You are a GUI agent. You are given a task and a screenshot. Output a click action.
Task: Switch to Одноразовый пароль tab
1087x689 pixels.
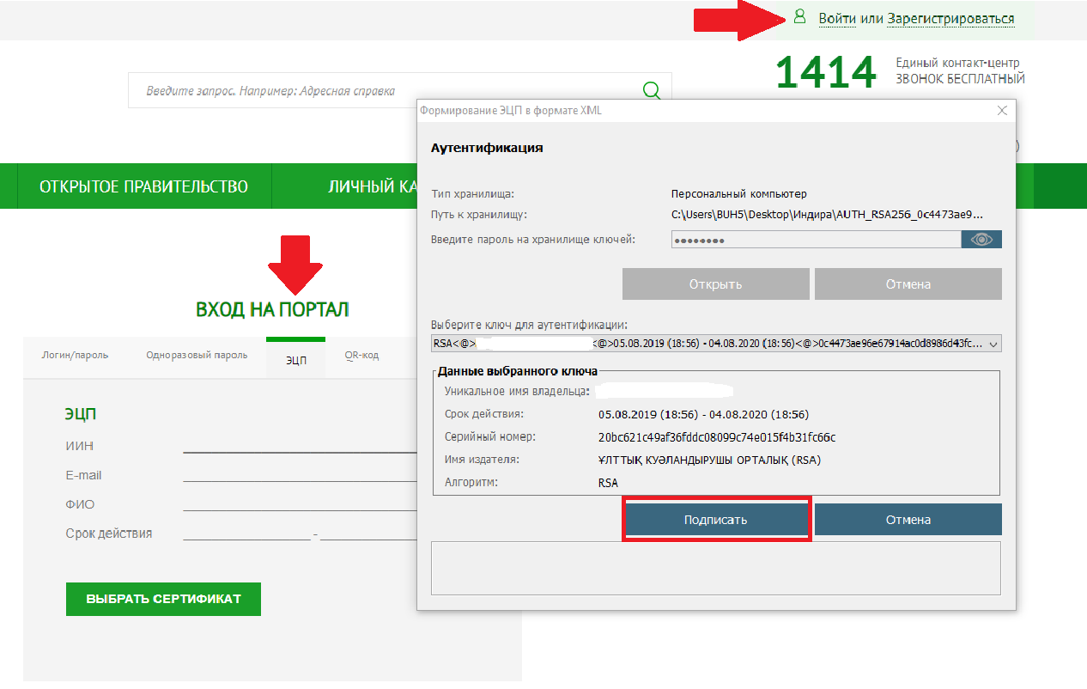[197, 355]
